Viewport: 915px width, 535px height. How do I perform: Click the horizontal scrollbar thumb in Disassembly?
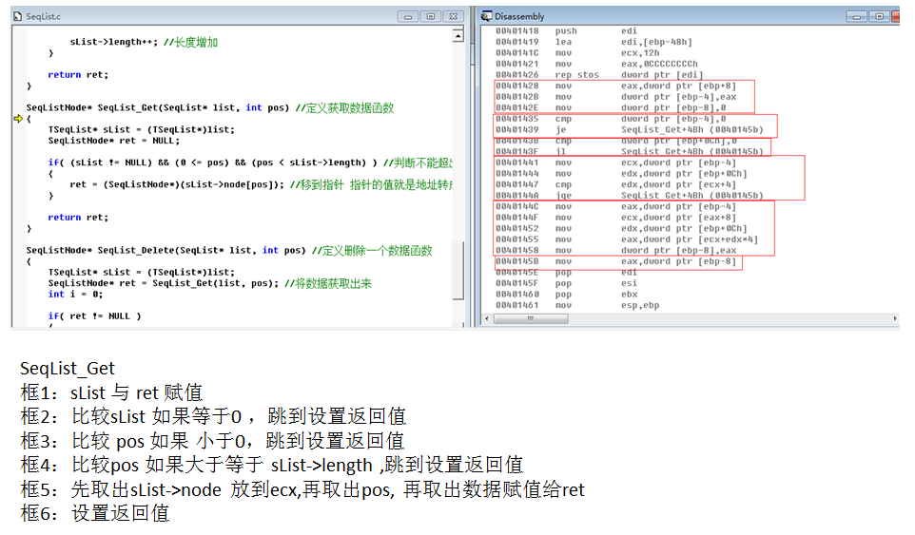pyautogui.click(x=531, y=318)
